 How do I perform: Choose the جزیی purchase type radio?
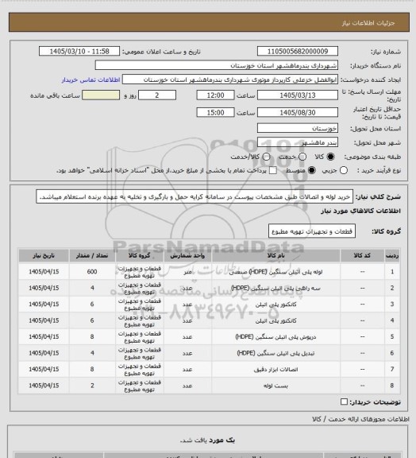[x=344, y=170]
